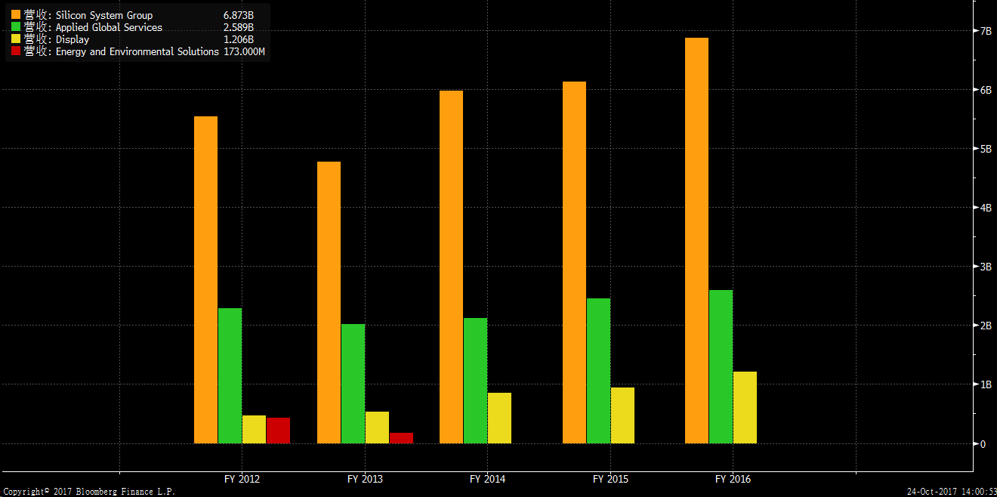Screen dimensions: 997x497
Task: Click the orange FY 2016 Silicon System bar
Action: coord(696,240)
